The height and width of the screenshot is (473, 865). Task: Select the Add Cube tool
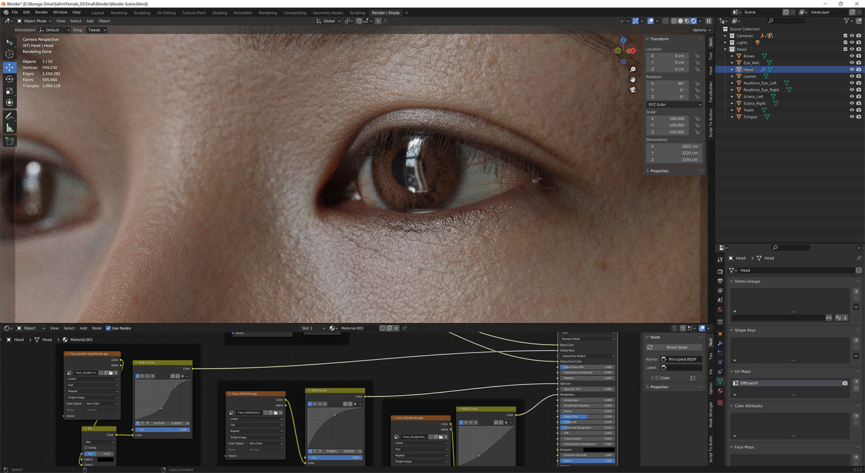9,141
